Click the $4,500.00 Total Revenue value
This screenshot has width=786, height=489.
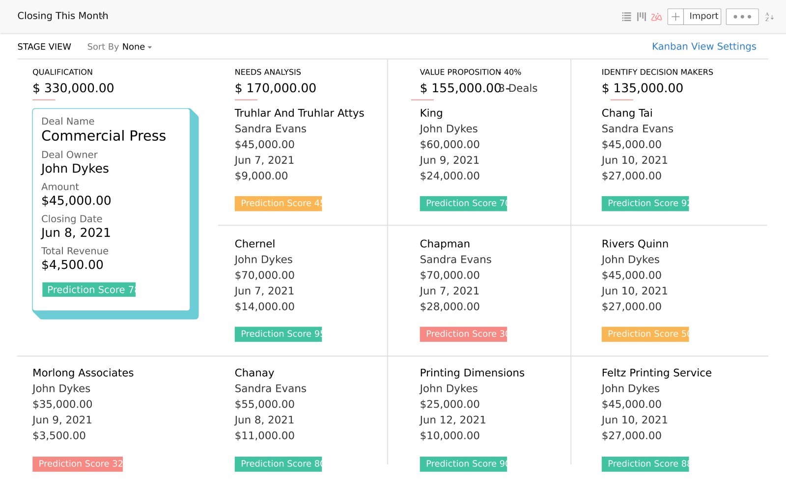click(x=72, y=265)
